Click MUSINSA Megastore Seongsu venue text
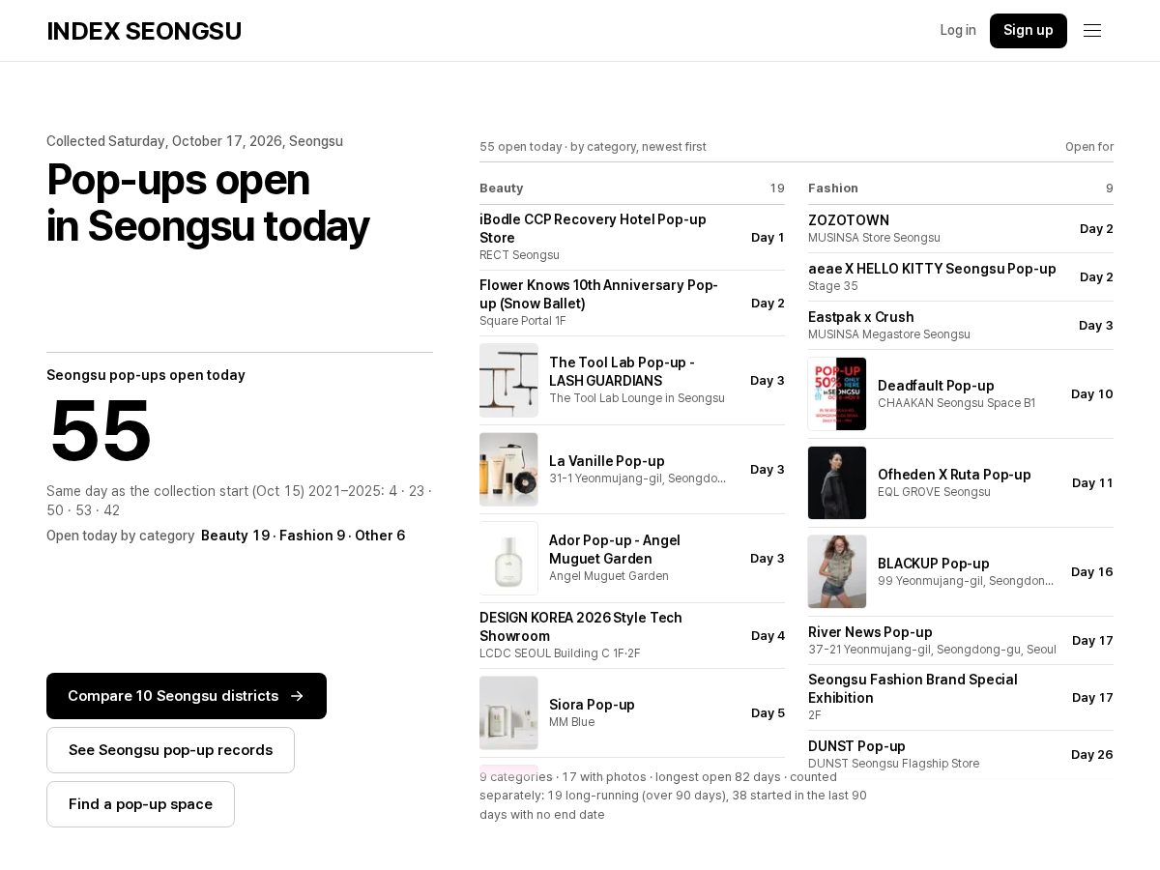 pos(889,334)
